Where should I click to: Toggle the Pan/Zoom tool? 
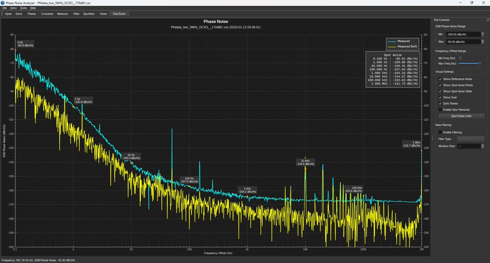click(x=119, y=14)
